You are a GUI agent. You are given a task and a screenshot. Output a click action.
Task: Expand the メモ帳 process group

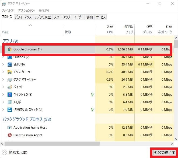pyautogui.click(x=3, y=102)
